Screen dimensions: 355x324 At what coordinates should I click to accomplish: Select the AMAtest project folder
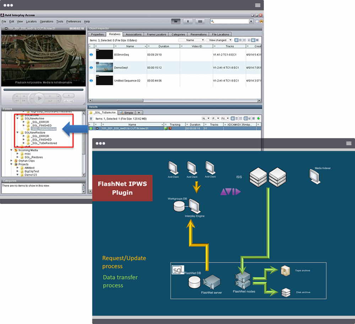(29, 168)
